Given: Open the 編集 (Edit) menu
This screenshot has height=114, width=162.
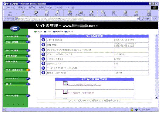Looking at the screenshot, I should point(22,8).
